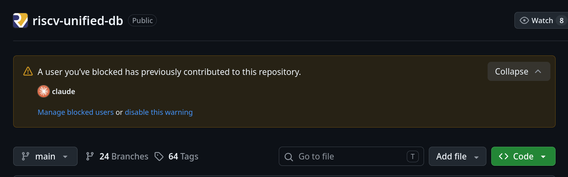Collapse the blocked user warning banner
This screenshot has width=568, height=177.
[519, 71]
